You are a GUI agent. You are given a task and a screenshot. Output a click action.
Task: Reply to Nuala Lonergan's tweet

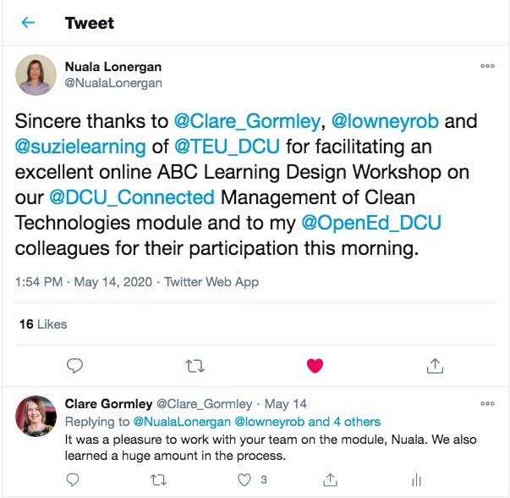(74, 365)
